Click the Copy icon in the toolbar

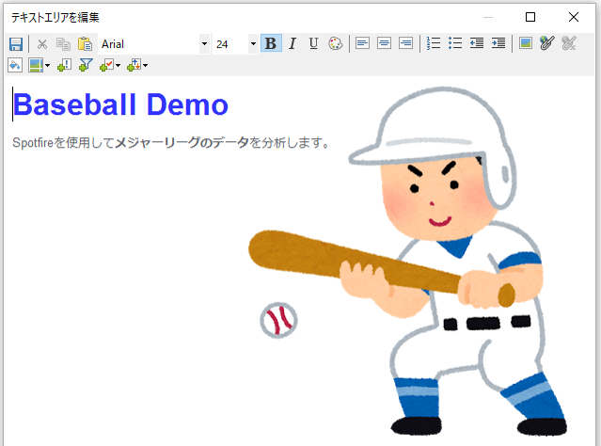click(x=63, y=43)
